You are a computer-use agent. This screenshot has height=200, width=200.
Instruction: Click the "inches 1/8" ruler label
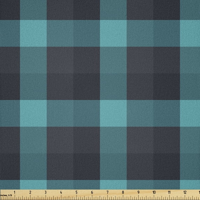click(x=6, y=195)
